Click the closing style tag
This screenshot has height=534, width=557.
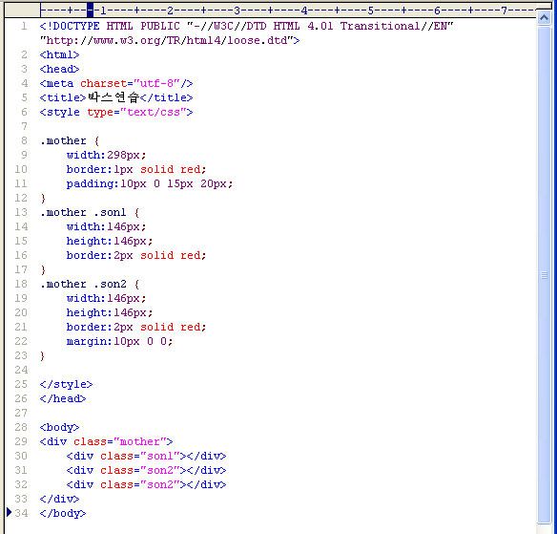coord(66,384)
